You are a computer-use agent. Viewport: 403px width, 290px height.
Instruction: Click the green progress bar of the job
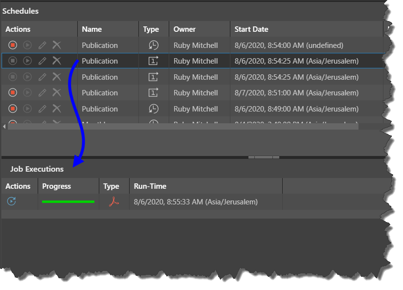pos(68,201)
